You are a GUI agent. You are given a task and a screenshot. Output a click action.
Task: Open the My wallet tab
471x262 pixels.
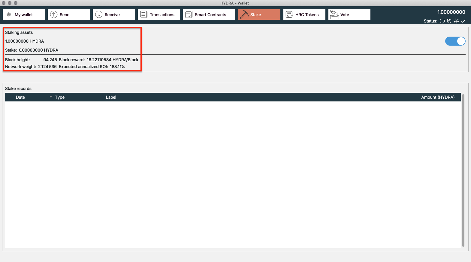[24, 14]
